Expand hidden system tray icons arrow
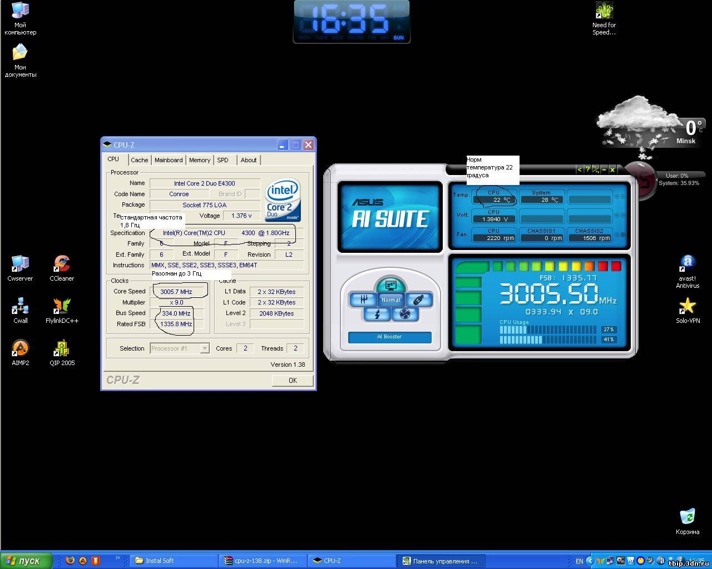 point(591,561)
